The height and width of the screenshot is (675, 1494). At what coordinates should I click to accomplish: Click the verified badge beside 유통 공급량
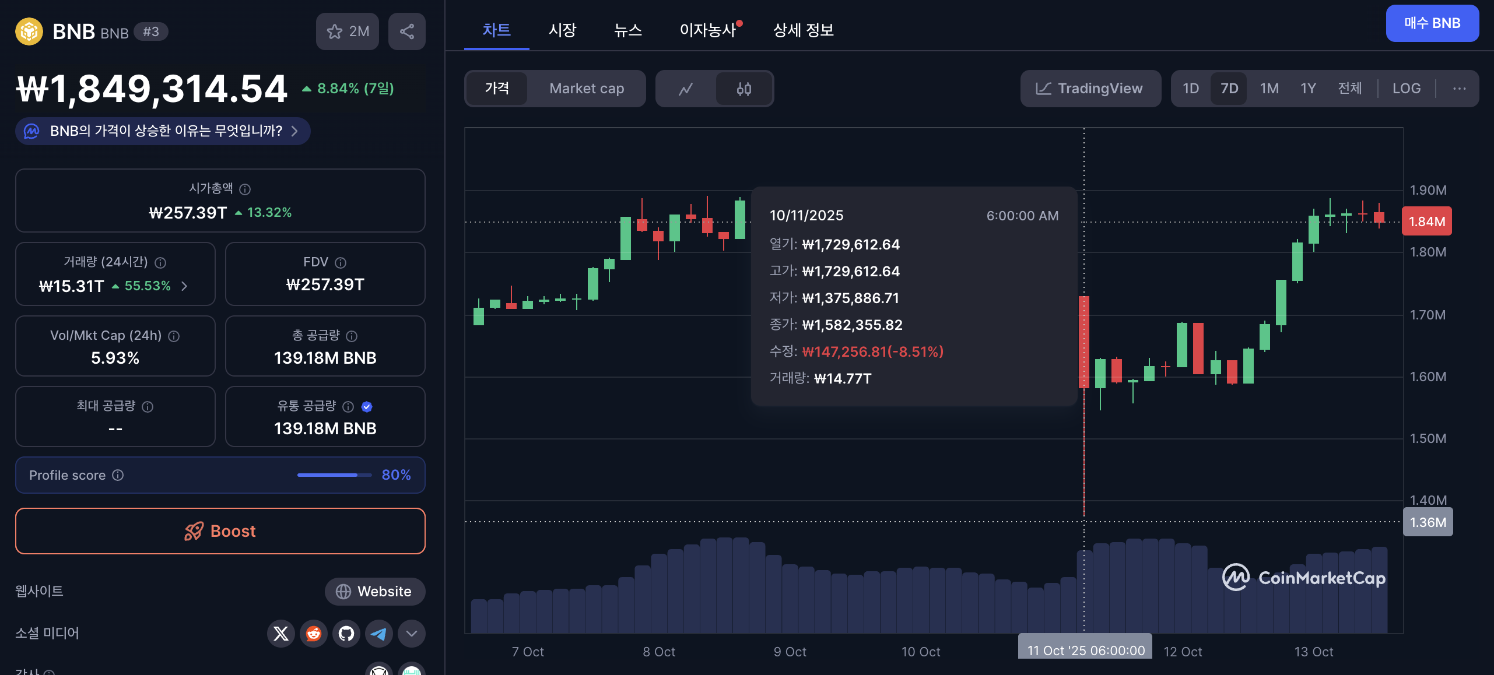tap(367, 406)
